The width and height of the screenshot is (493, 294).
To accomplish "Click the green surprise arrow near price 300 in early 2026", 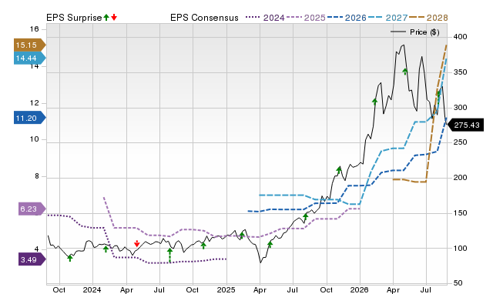I will [374, 102].
